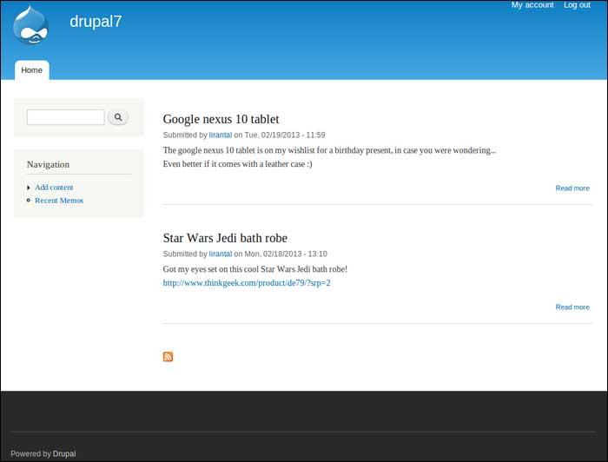
Task: Click the Drupal footer link
Action: click(x=64, y=454)
